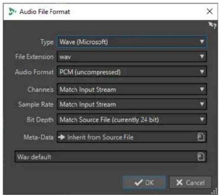Open the Meta-Data preset document icon
Screen dimensions: 219x195
201,137
